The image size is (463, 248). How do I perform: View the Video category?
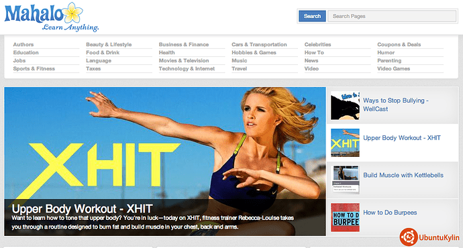[x=311, y=68]
